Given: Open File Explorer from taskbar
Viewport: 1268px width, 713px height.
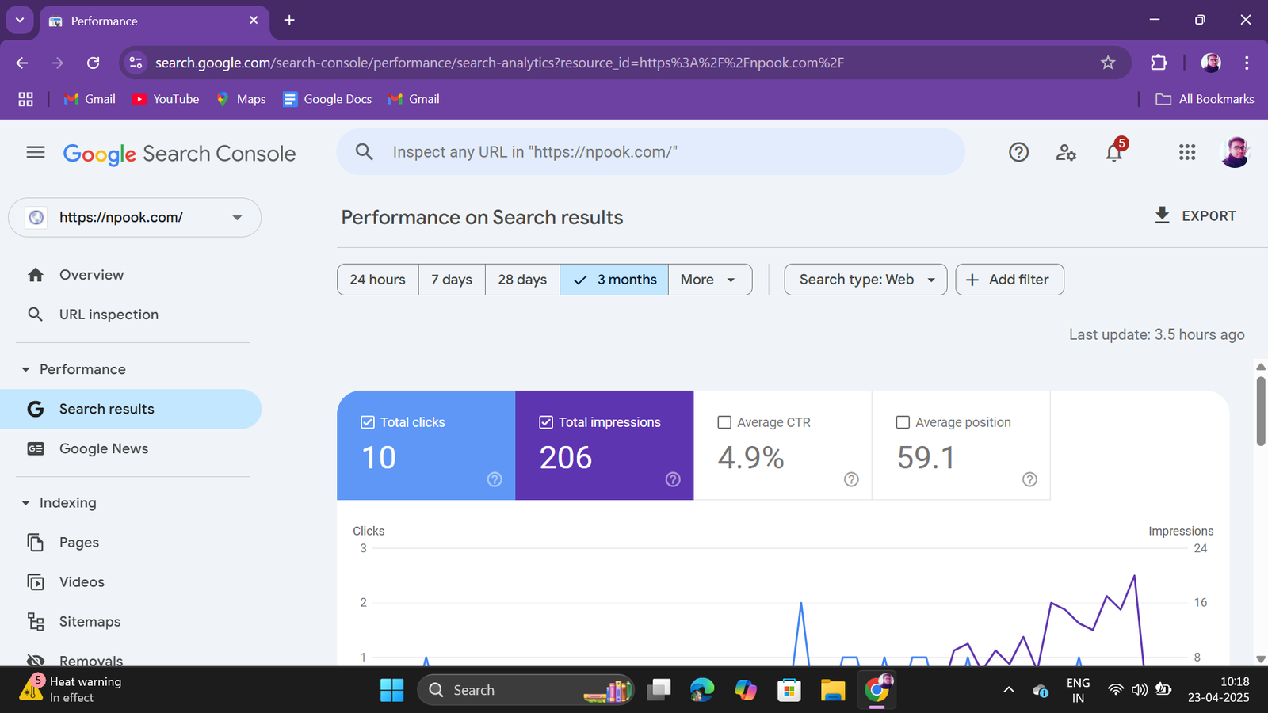Looking at the screenshot, I should coord(833,690).
